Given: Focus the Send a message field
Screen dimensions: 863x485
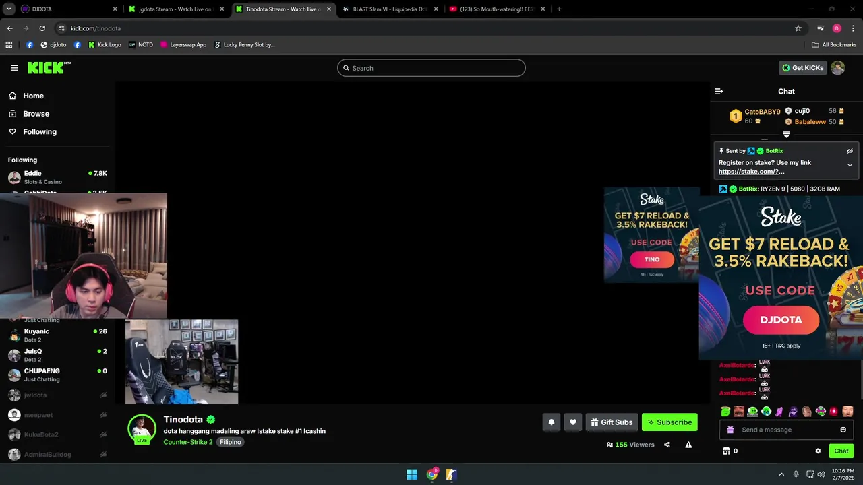Looking at the screenshot, I should pos(786,430).
